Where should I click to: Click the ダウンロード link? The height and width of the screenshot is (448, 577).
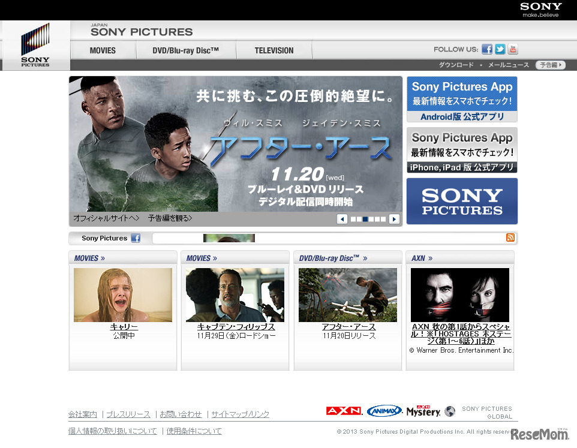[x=456, y=65]
